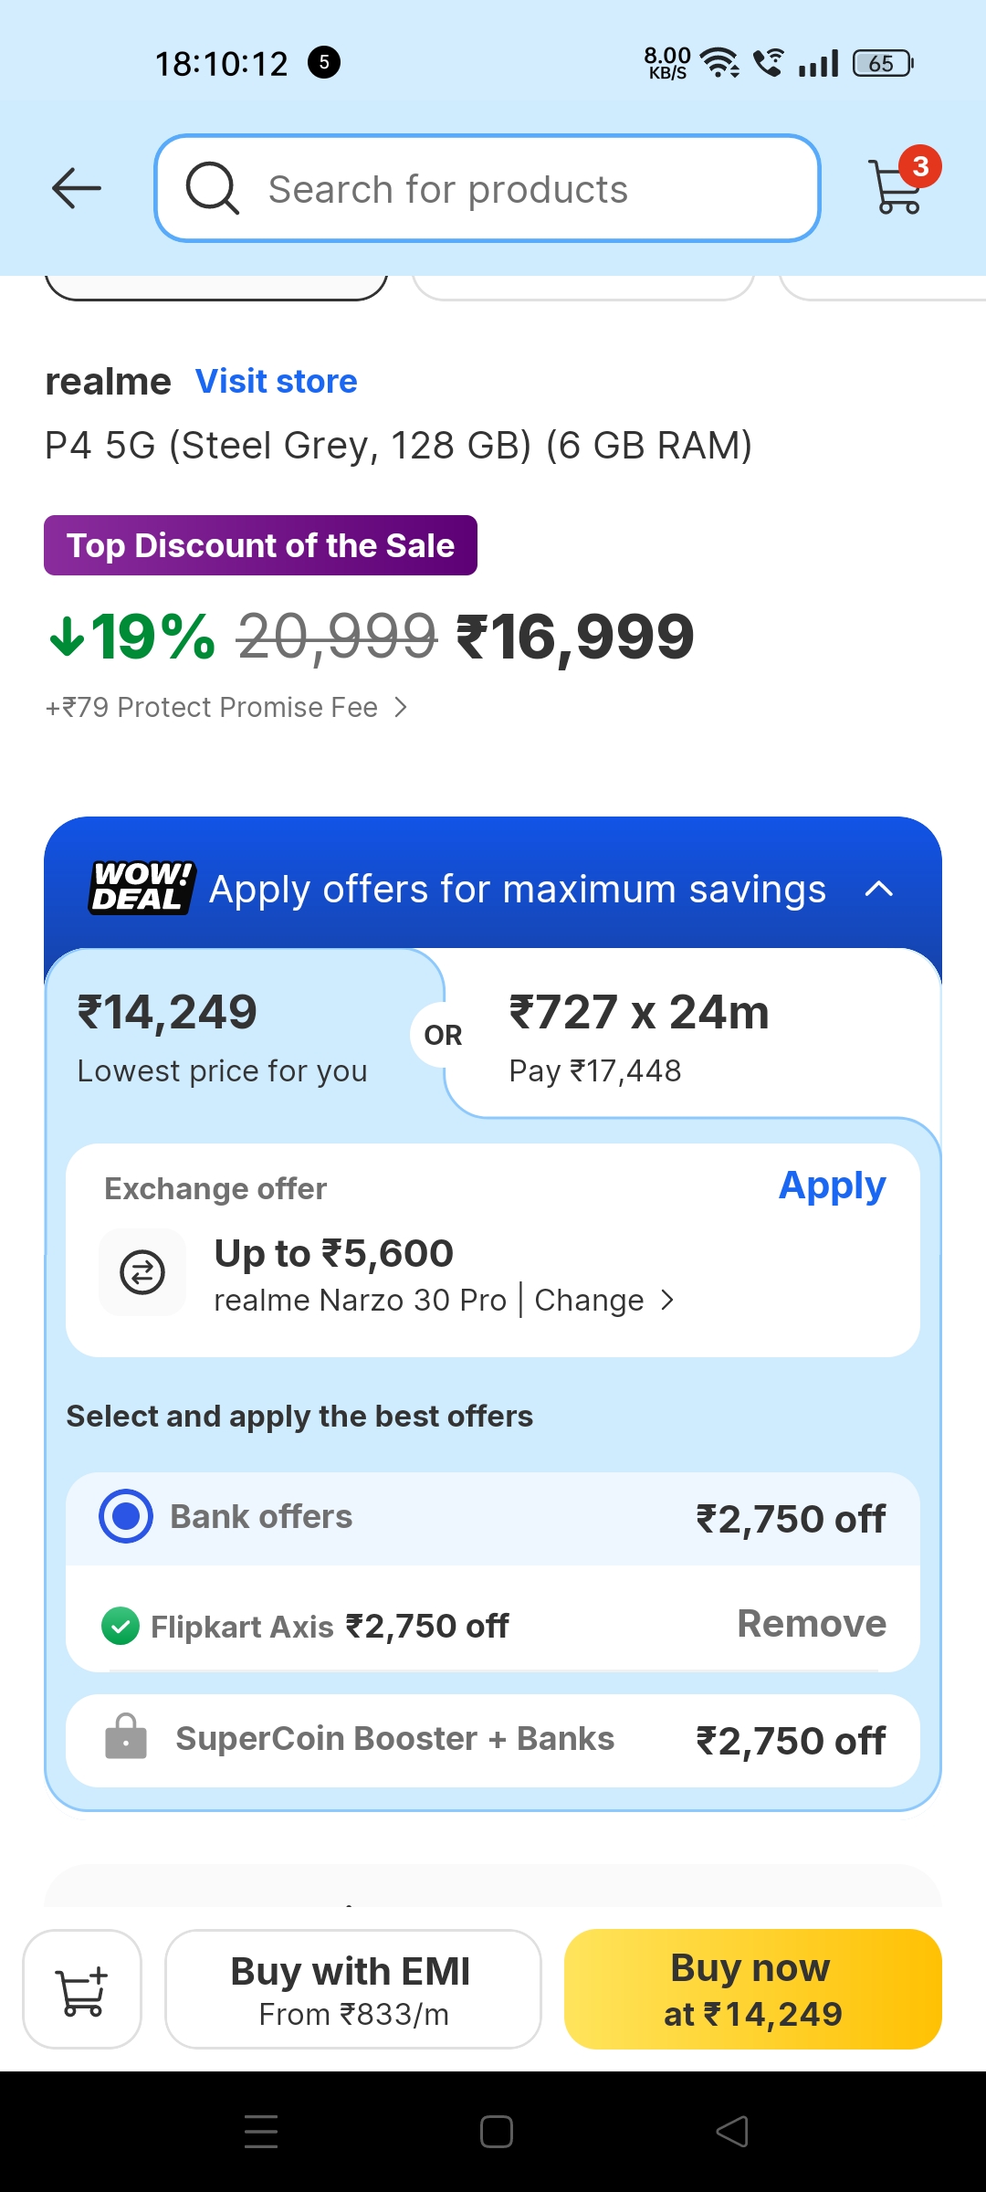Tap the back arrow icon

(77, 189)
